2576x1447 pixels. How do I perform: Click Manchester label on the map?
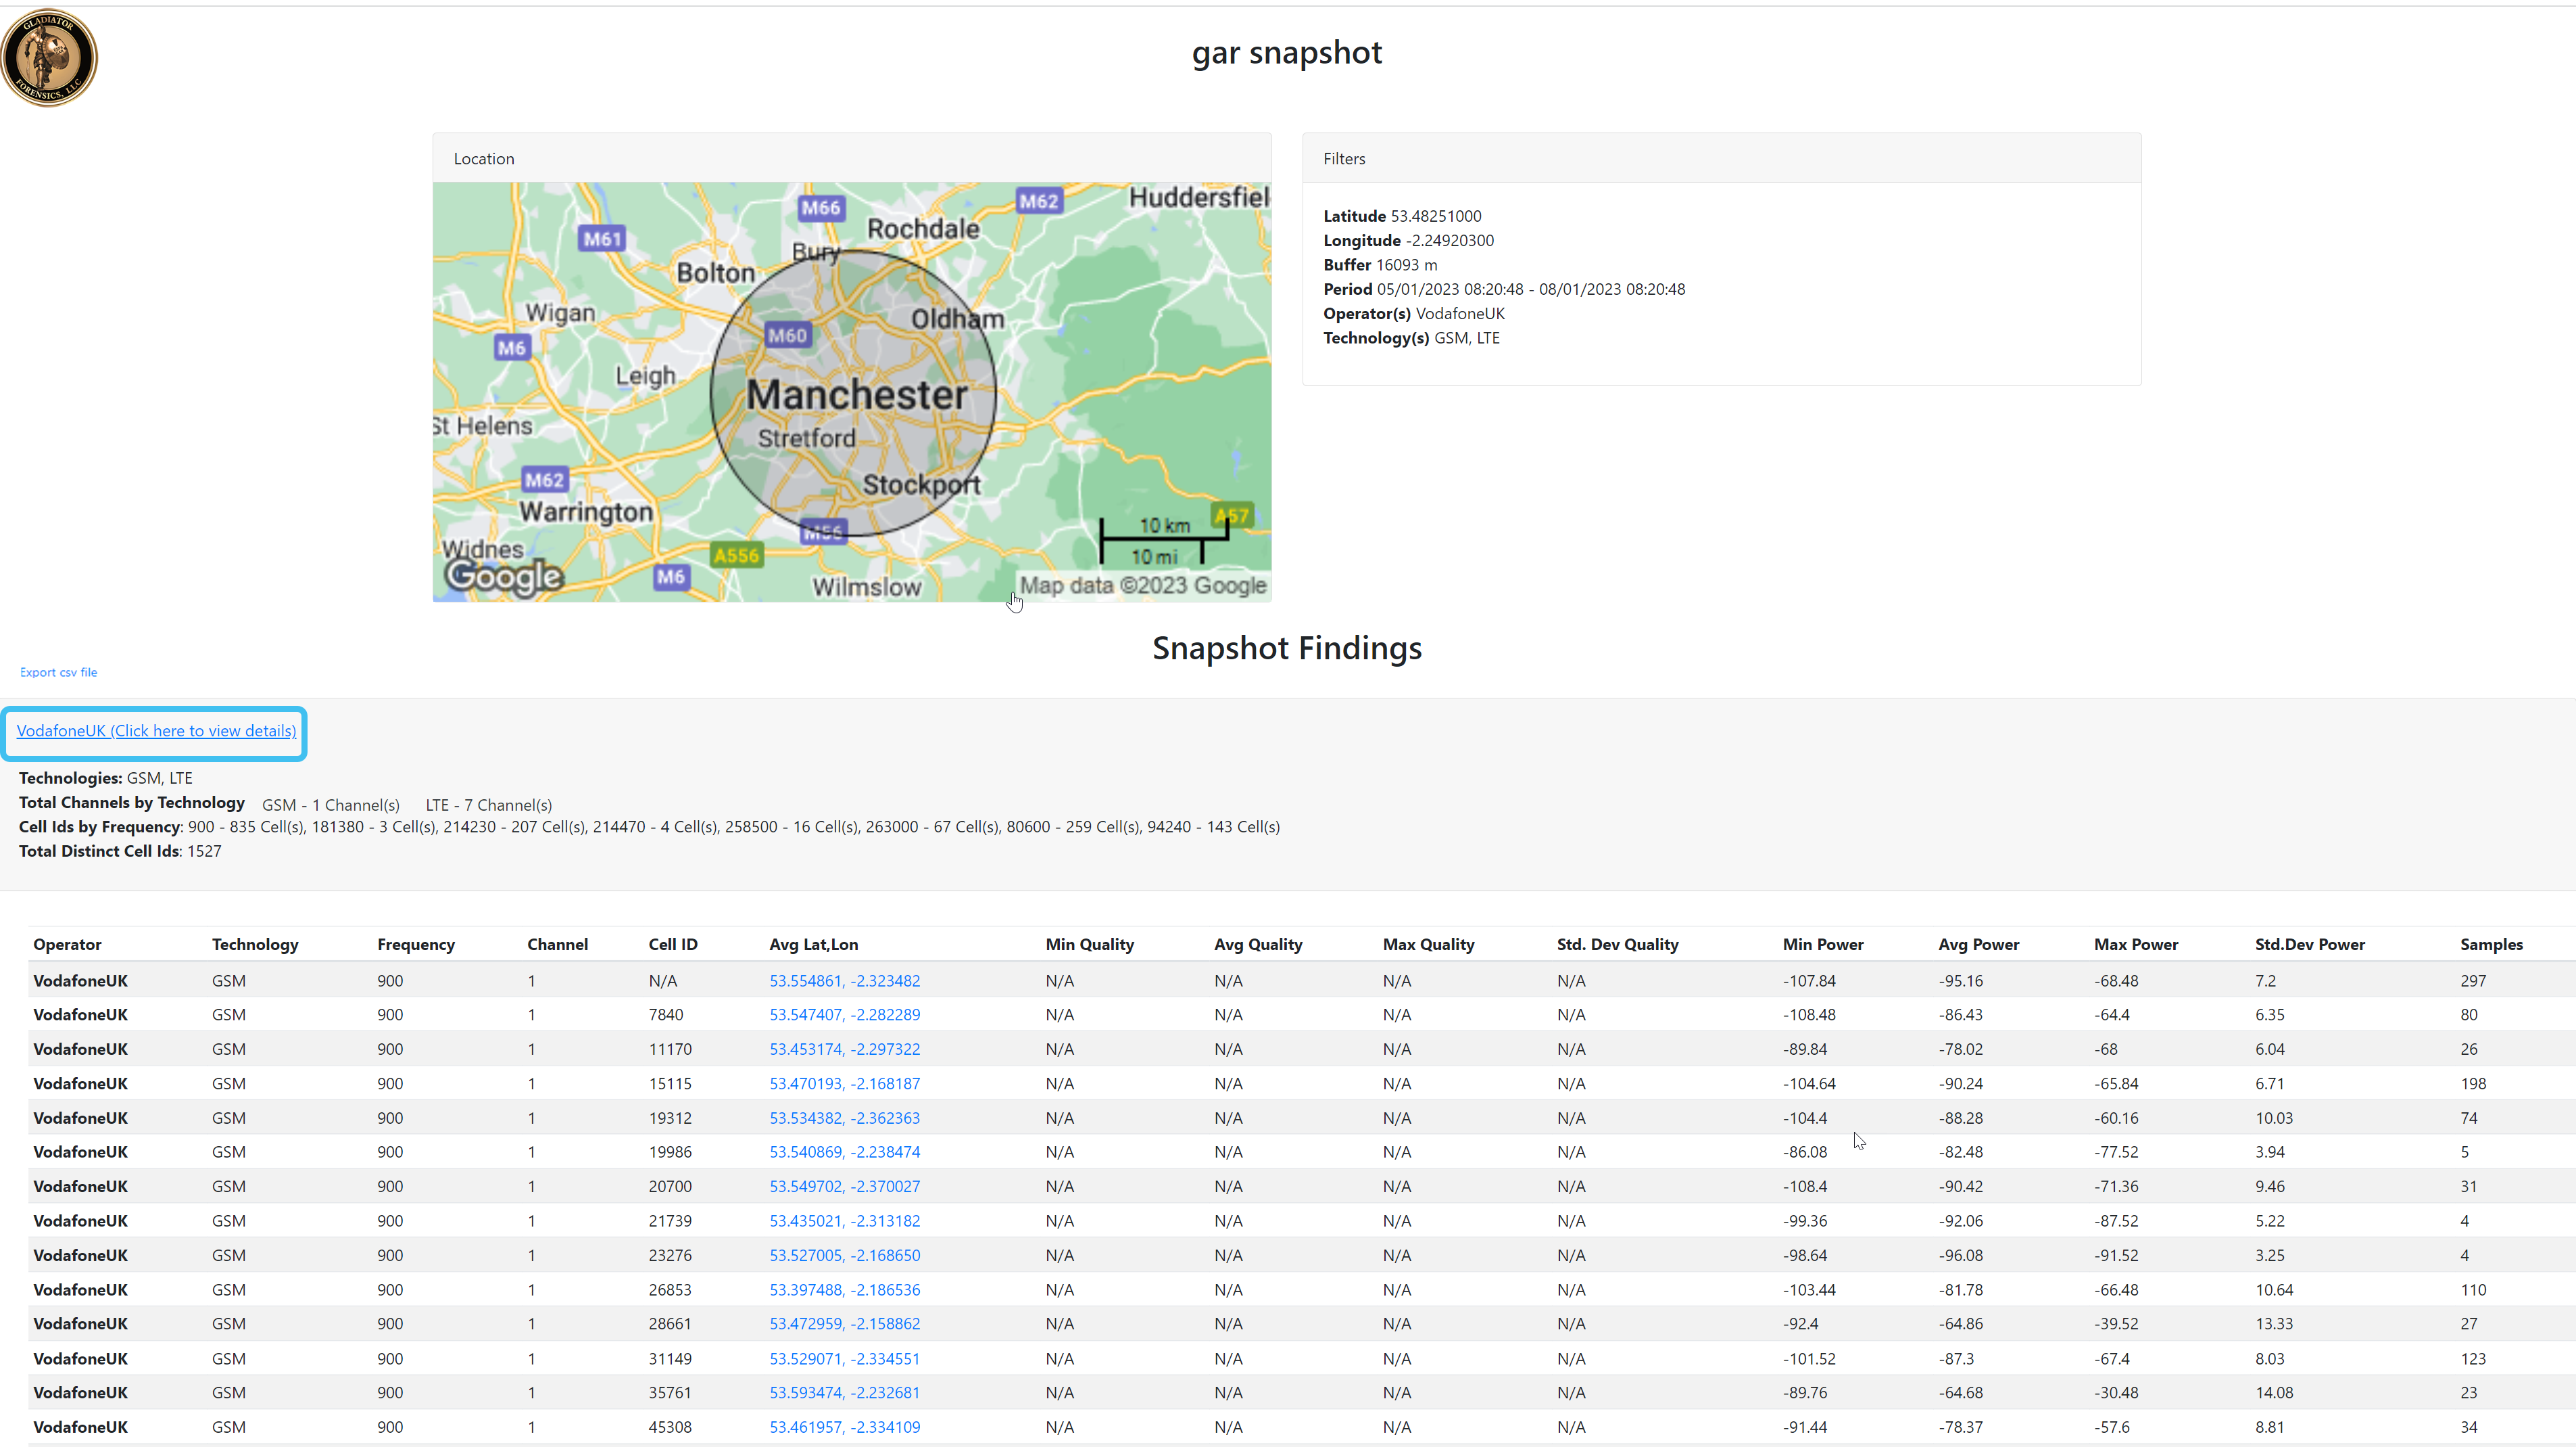coord(856,395)
